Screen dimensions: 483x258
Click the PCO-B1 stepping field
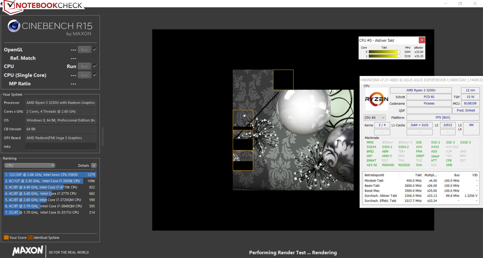click(429, 97)
